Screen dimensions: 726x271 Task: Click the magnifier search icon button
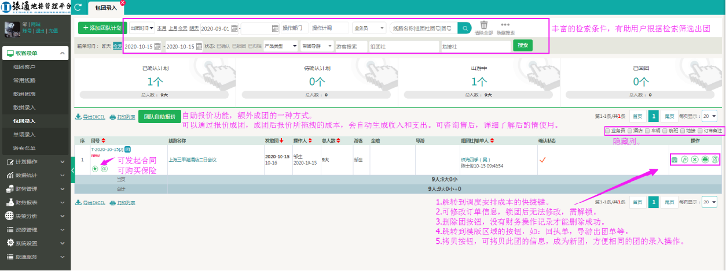[x=464, y=28]
